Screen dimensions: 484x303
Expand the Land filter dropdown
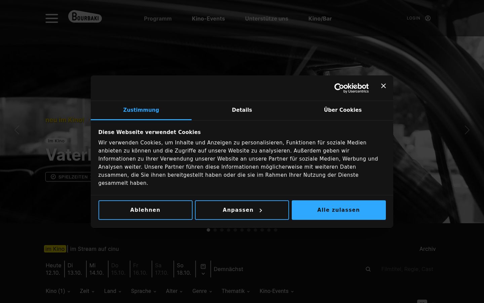pos(113,291)
